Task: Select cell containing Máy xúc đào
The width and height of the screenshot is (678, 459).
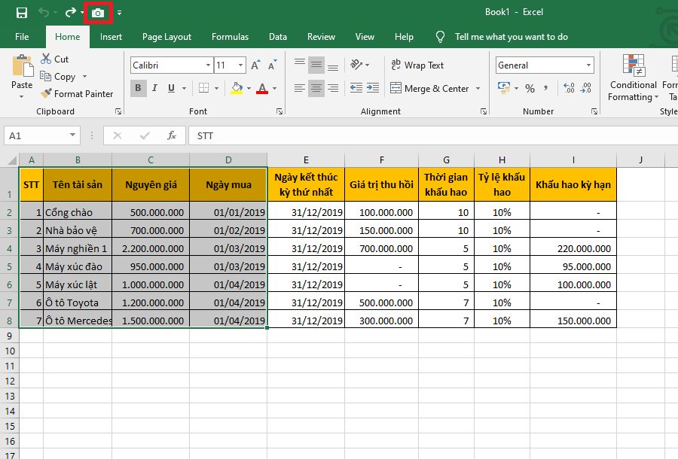Action: coord(78,266)
